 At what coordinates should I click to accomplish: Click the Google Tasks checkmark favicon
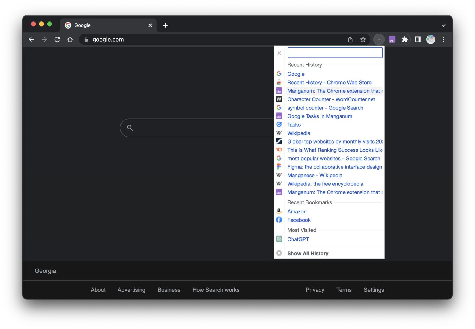click(279, 124)
